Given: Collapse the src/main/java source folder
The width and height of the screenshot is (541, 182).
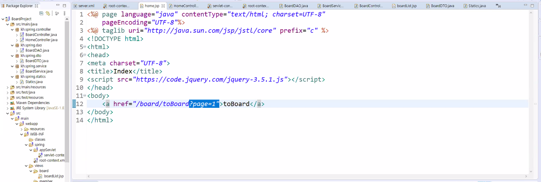Looking at the screenshot, I should click(x=8, y=24).
